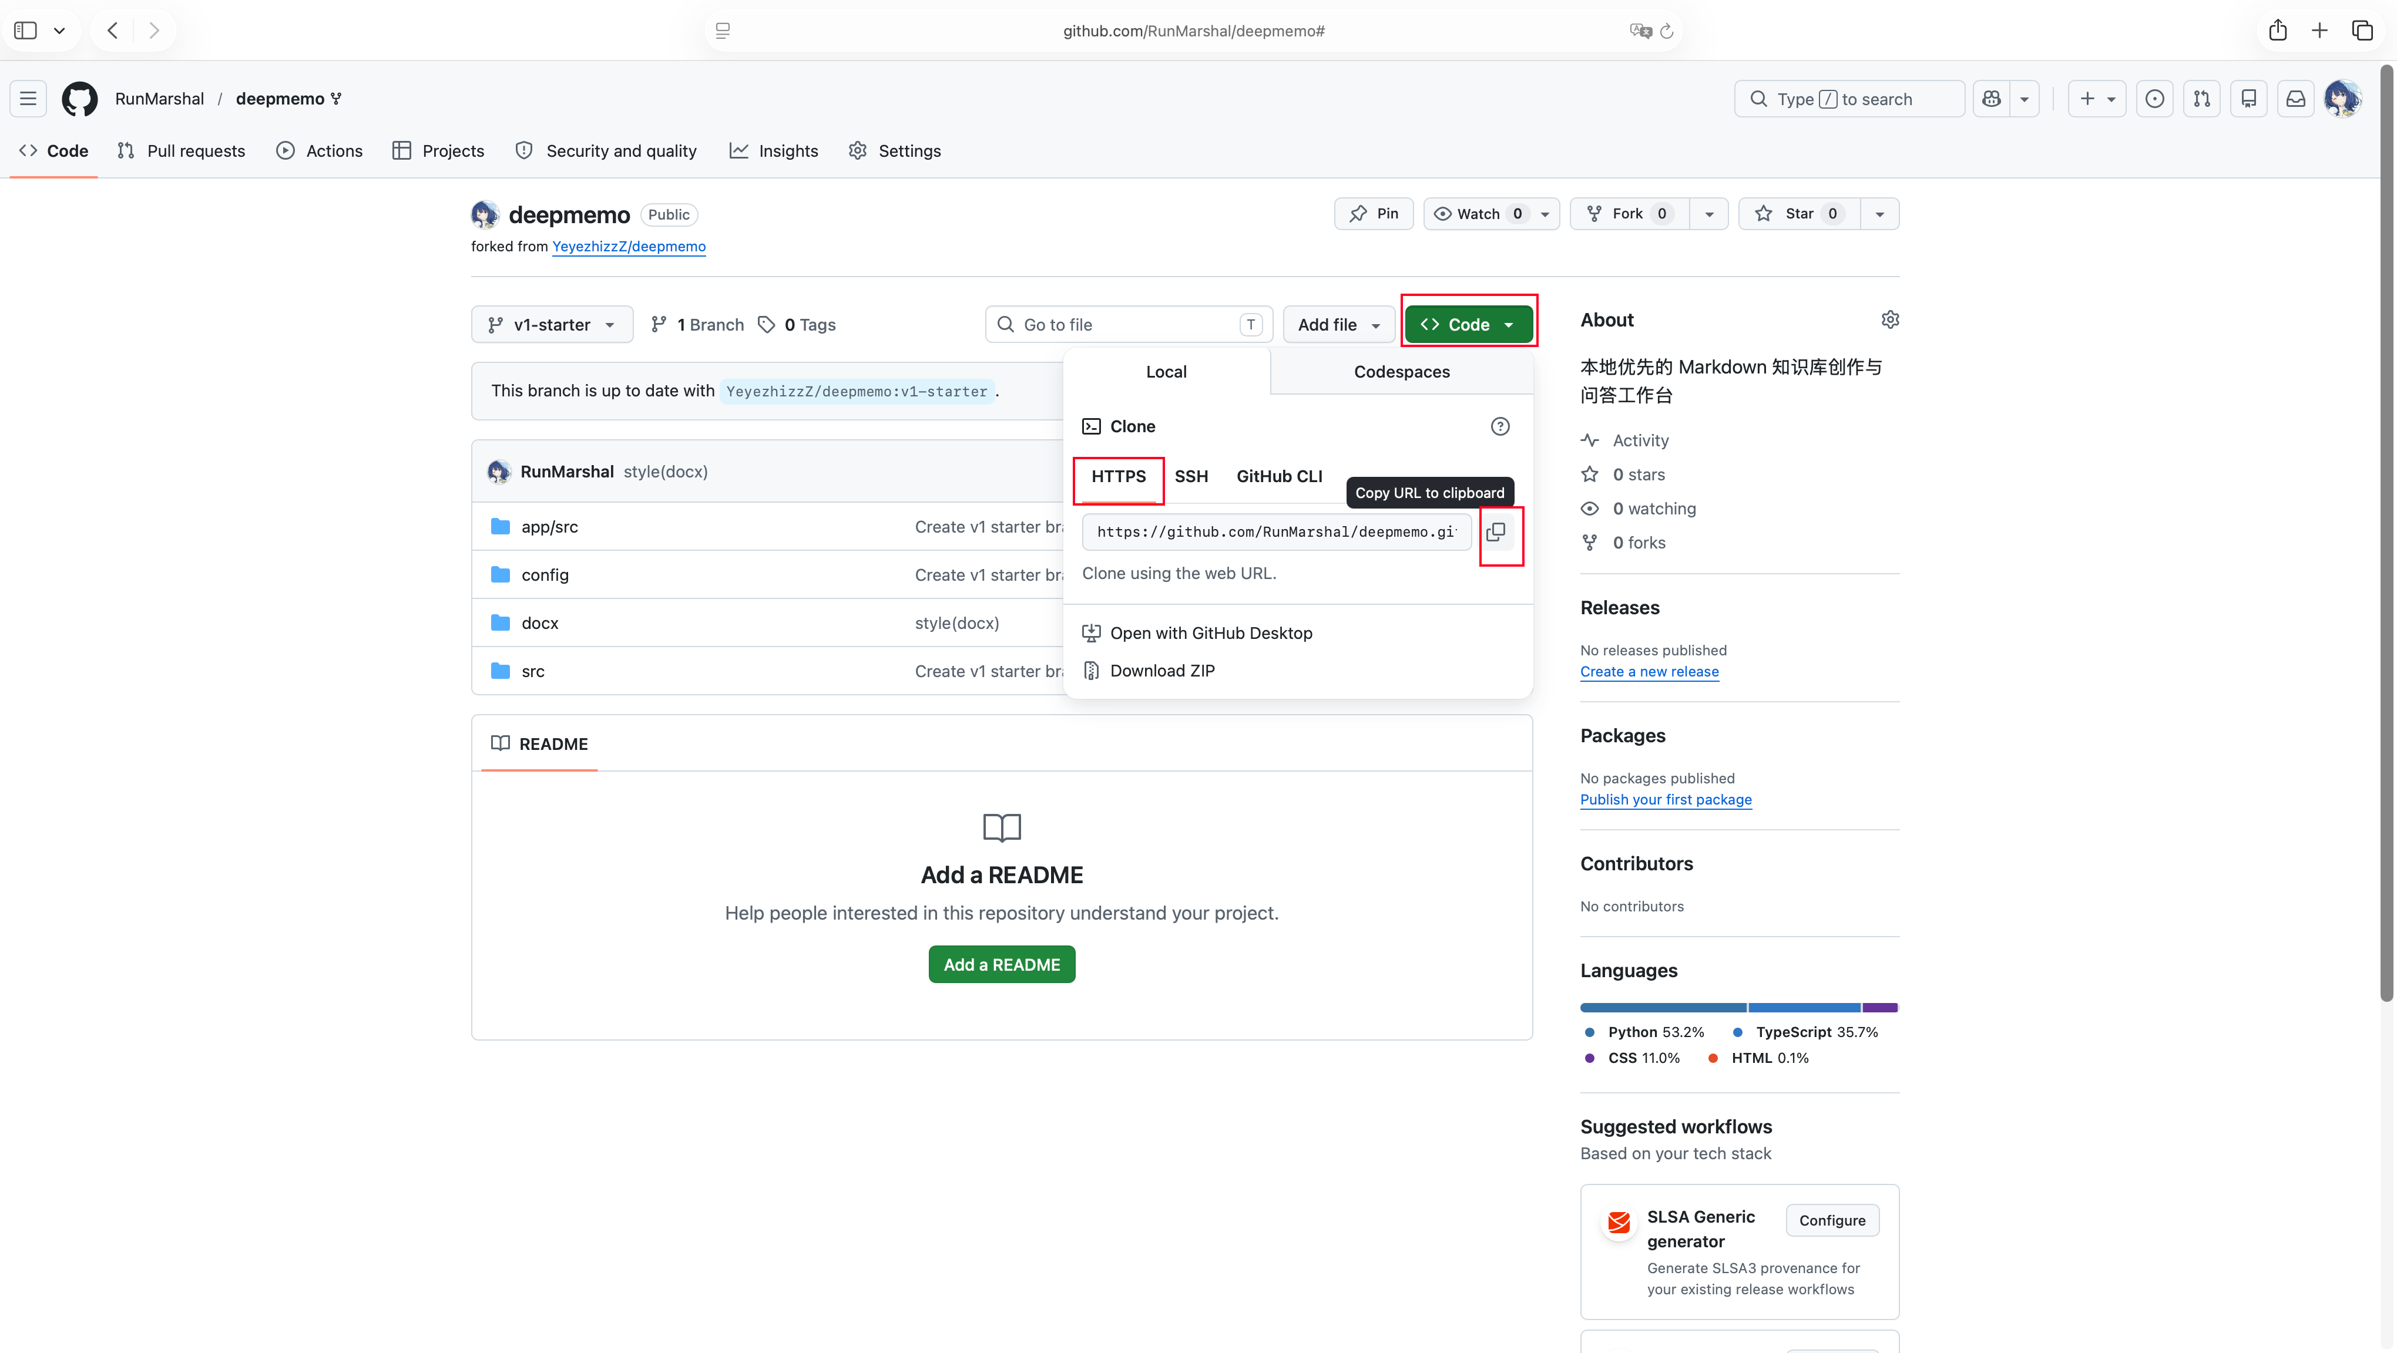The image size is (2397, 1353).
Task: Click Create a new release link
Action: (x=1649, y=672)
